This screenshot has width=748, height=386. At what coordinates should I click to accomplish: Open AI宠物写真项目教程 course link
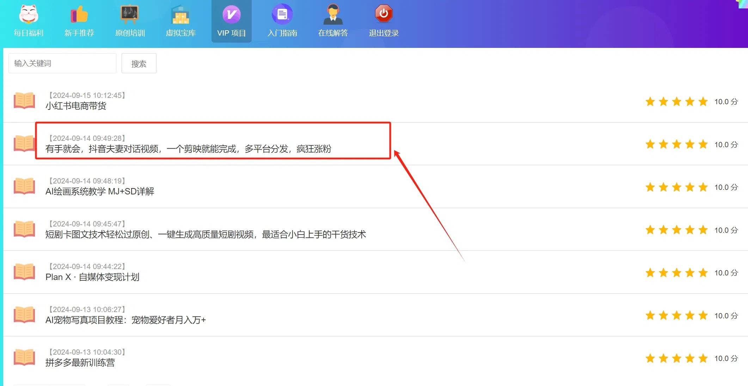[125, 320]
